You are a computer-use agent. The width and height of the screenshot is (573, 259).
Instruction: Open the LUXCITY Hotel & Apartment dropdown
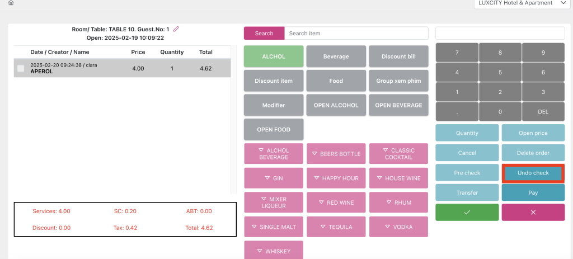coord(522,3)
